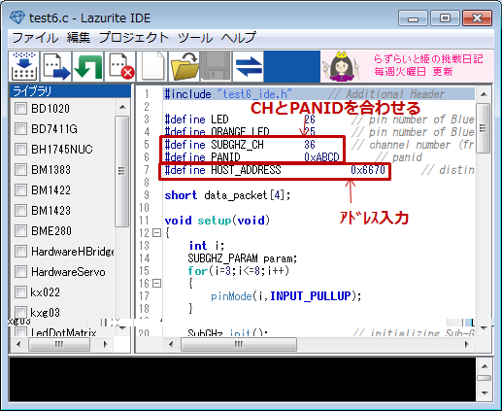Open the らずらいと姫 diary banner link
The image size is (502, 411).
click(x=407, y=66)
